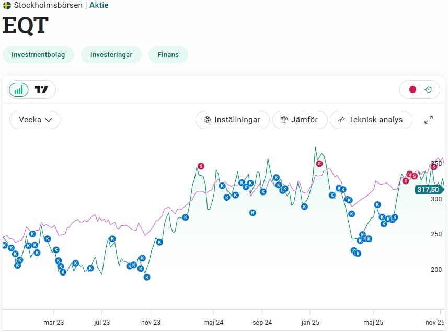
Task: Click the 317,50 current price label
Action: [428, 190]
